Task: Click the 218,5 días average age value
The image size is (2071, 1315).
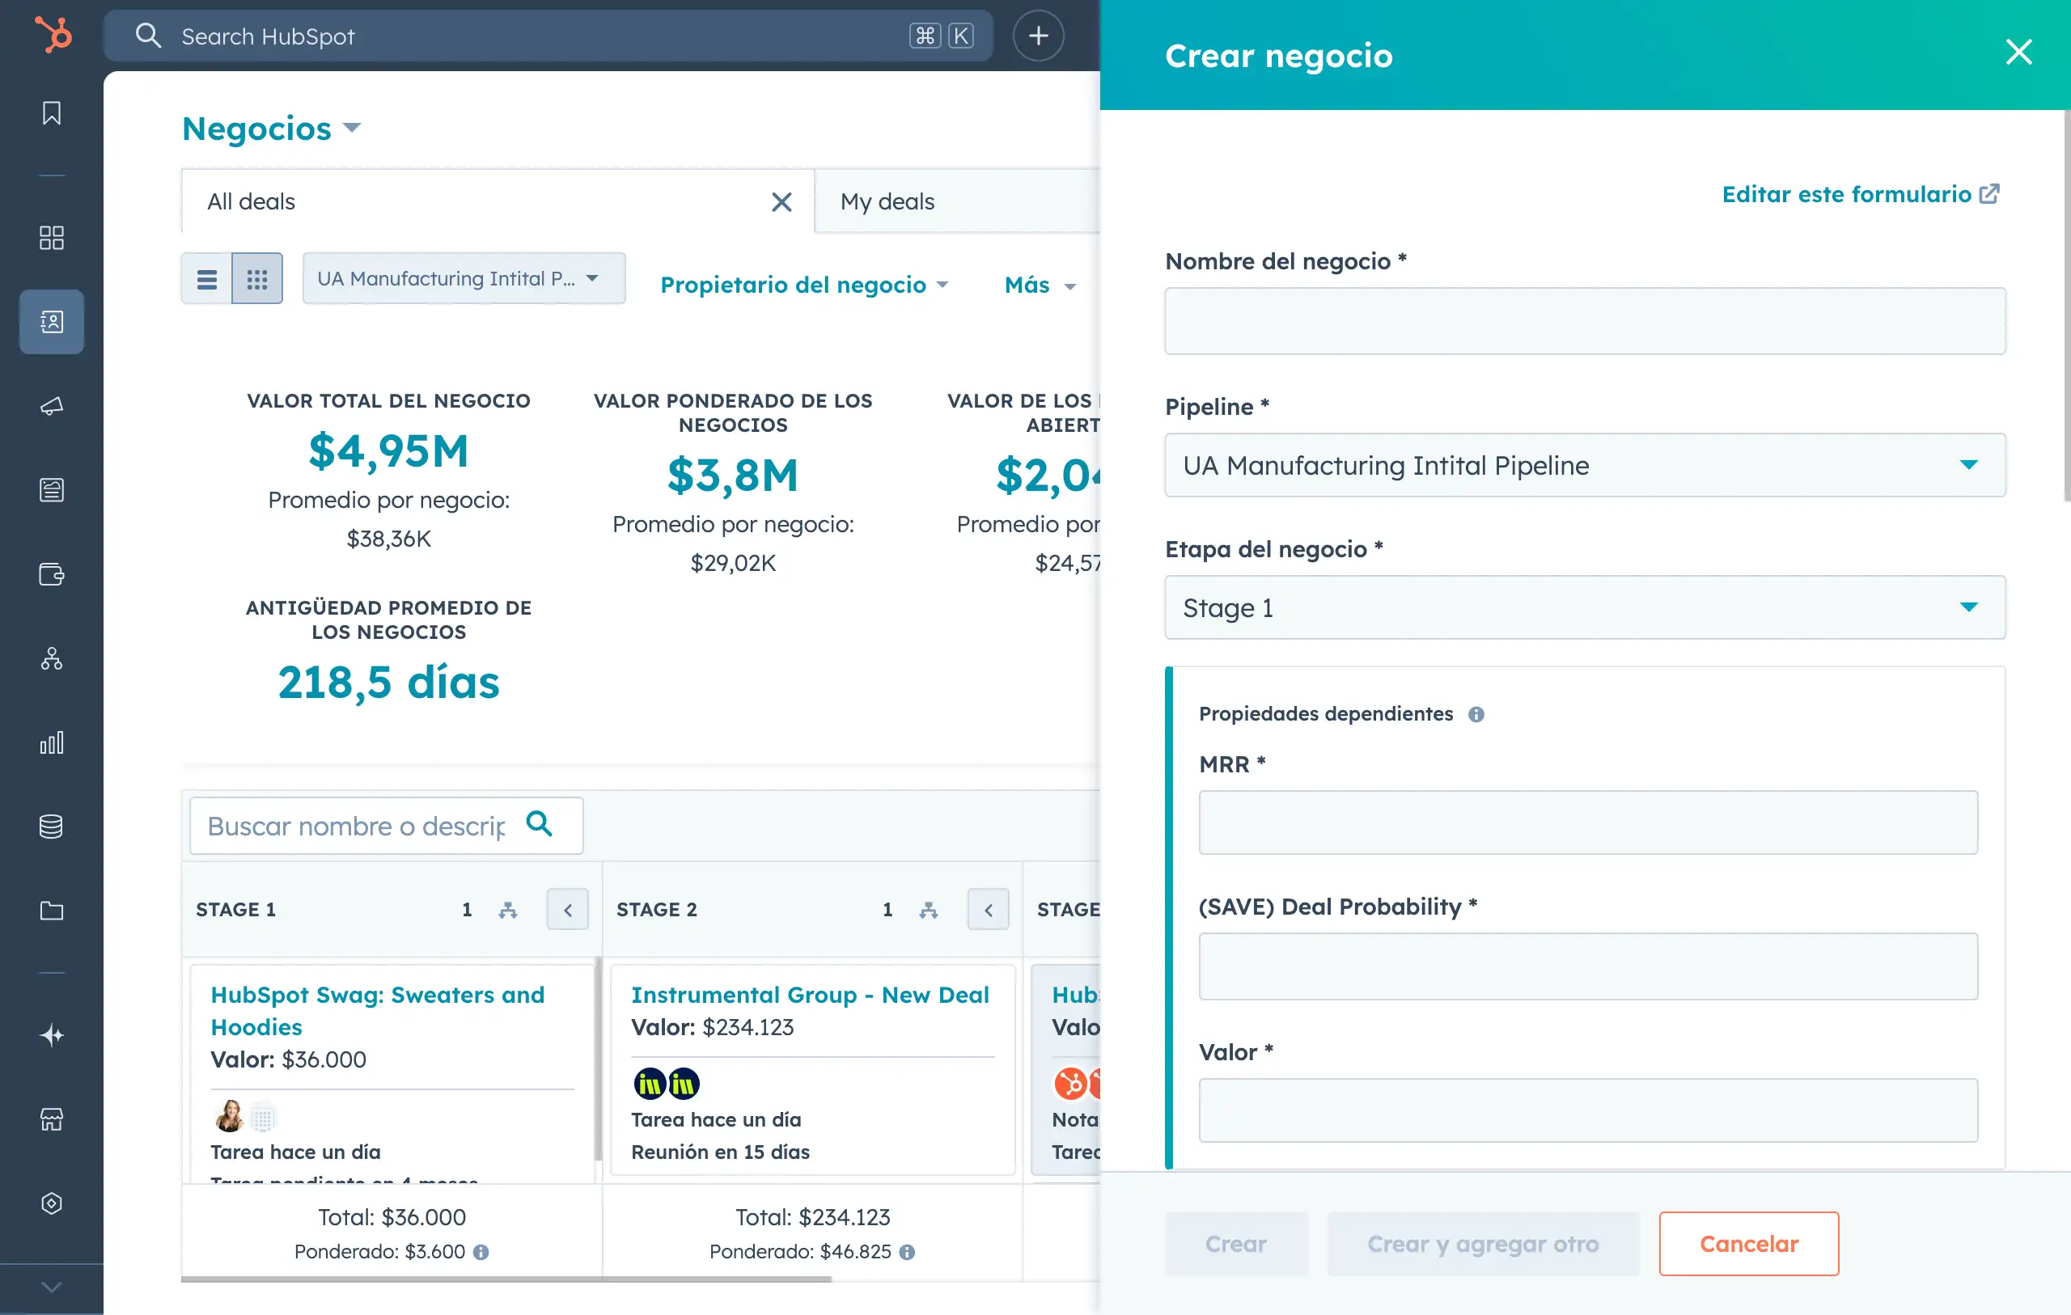Action: coord(389,682)
